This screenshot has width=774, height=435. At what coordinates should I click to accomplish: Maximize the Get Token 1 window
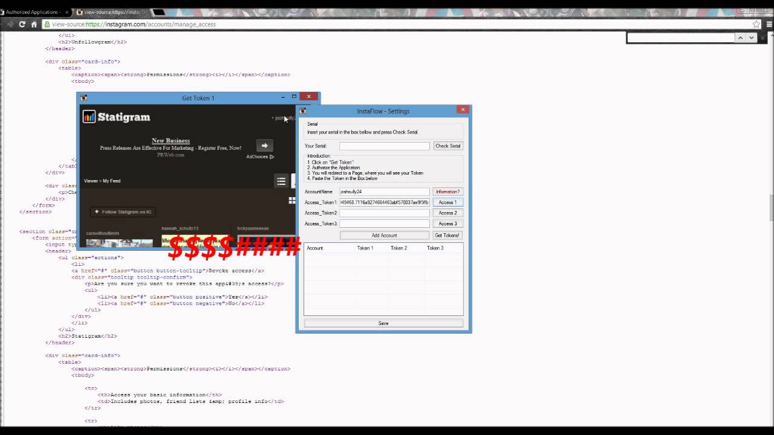(294, 96)
